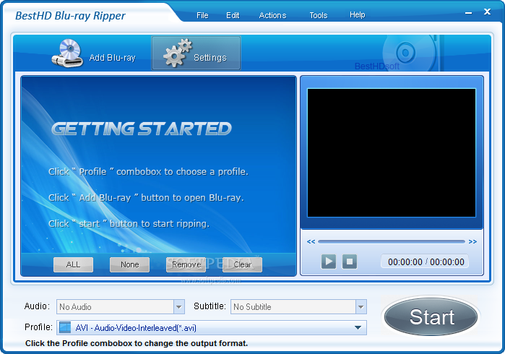Viewport: 505px width, 354px height.
Task: Click the Add Blu-ray disc icon
Action: pos(67,53)
